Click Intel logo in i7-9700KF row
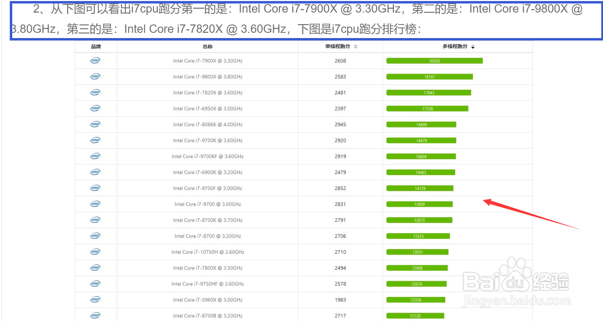Viewport: 603px width, 321px height. coord(95,156)
